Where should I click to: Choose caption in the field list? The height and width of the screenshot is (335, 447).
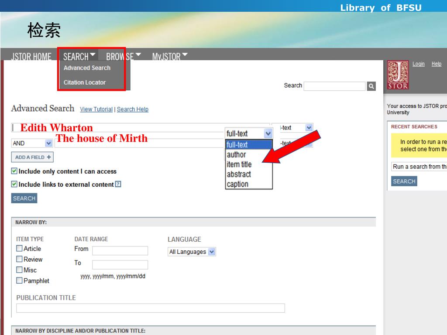237,184
